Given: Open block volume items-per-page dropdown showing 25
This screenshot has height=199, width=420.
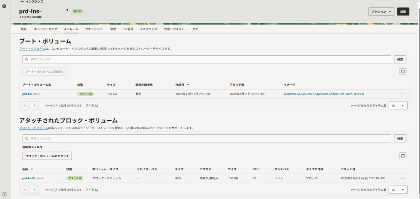Looking at the screenshot, I should point(398,190).
